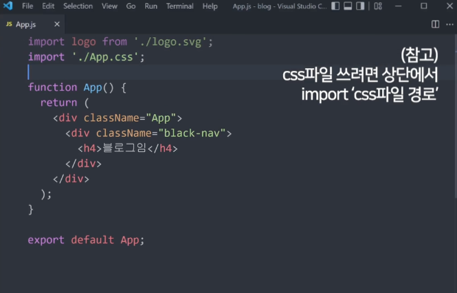
Task: Open the Edit menu
Action: [48, 6]
